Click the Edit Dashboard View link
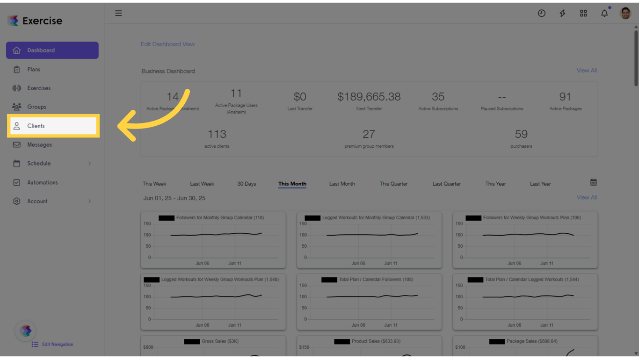639x359 pixels. [x=167, y=44]
